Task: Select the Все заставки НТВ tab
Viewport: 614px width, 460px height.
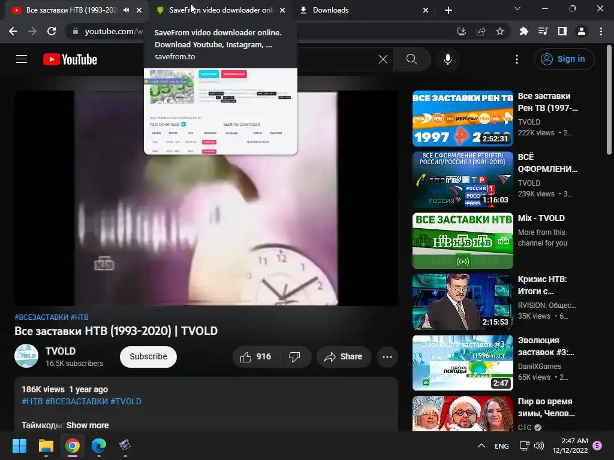Action: 71,10
